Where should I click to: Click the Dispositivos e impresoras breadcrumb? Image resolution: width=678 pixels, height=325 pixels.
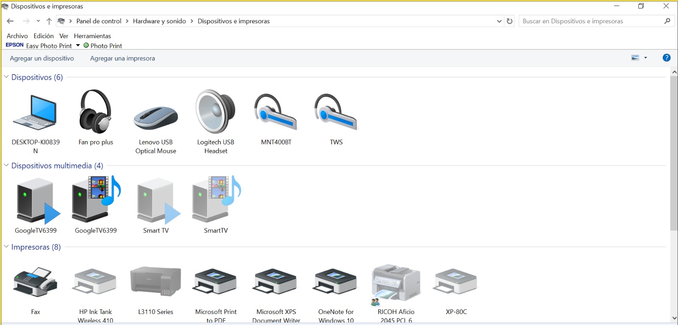[233, 21]
